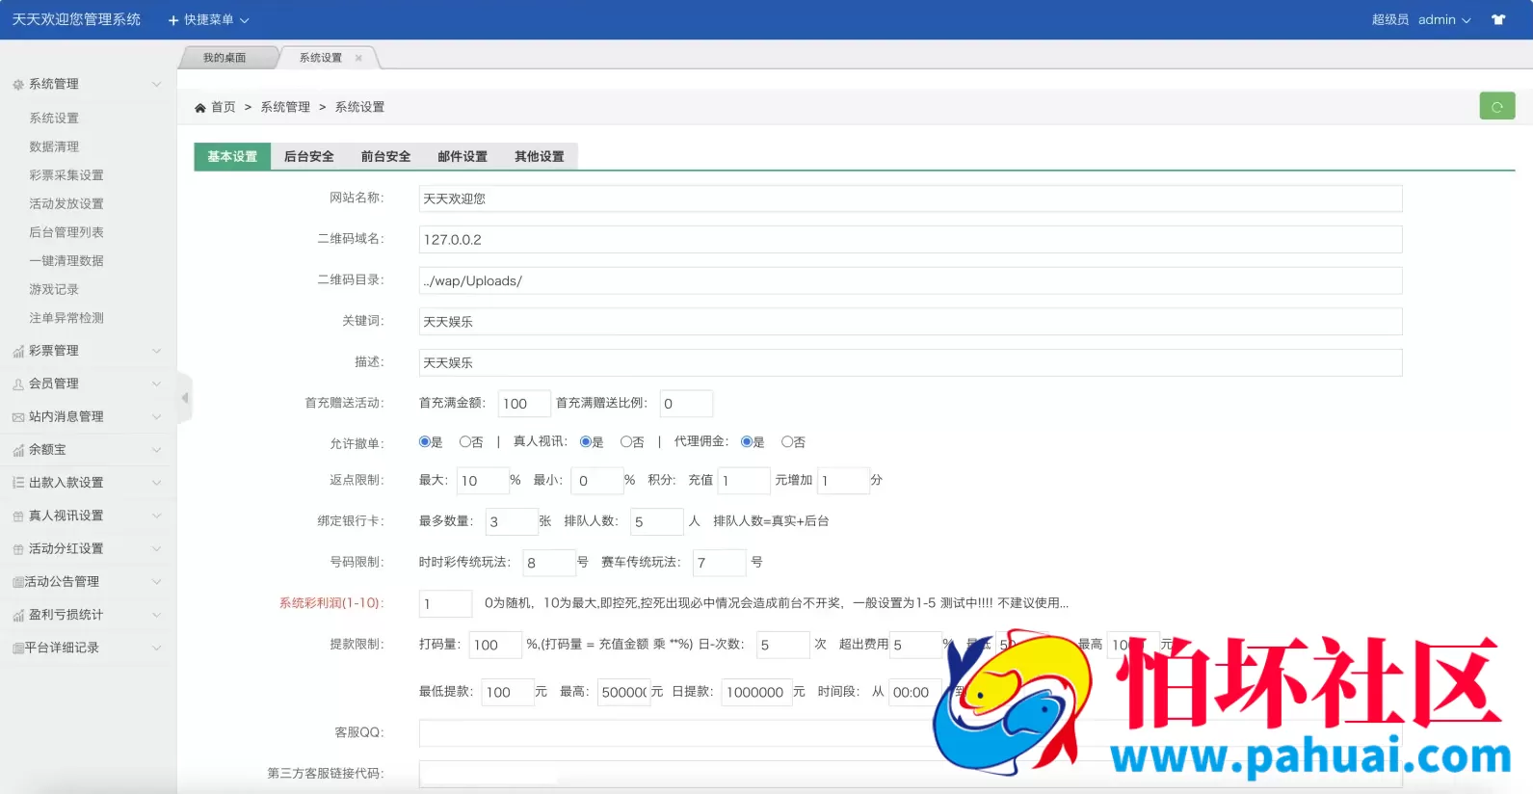Click the 系统彩利润 value field
Viewport: 1533px width, 794px height.
pyautogui.click(x=446, y=603)
